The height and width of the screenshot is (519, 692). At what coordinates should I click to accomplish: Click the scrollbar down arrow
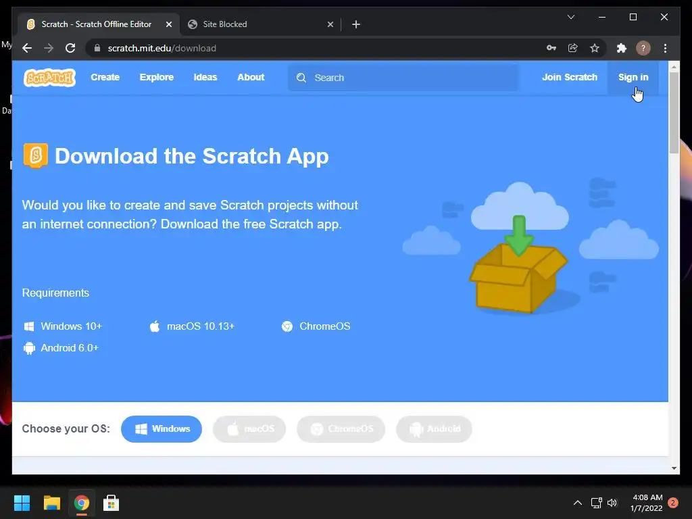pyautogui.click(x=674, y=468)
